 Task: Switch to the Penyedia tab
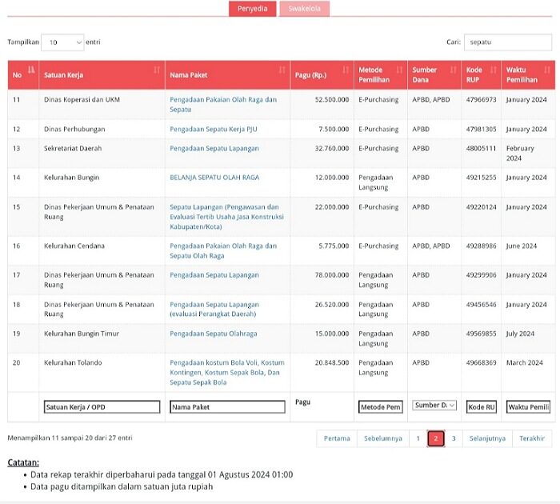(252, 9)
